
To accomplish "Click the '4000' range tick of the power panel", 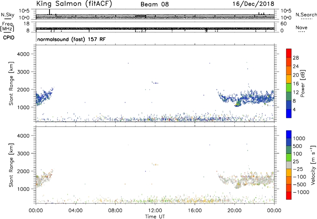I will pyautogui.click(x=23, y=54).
